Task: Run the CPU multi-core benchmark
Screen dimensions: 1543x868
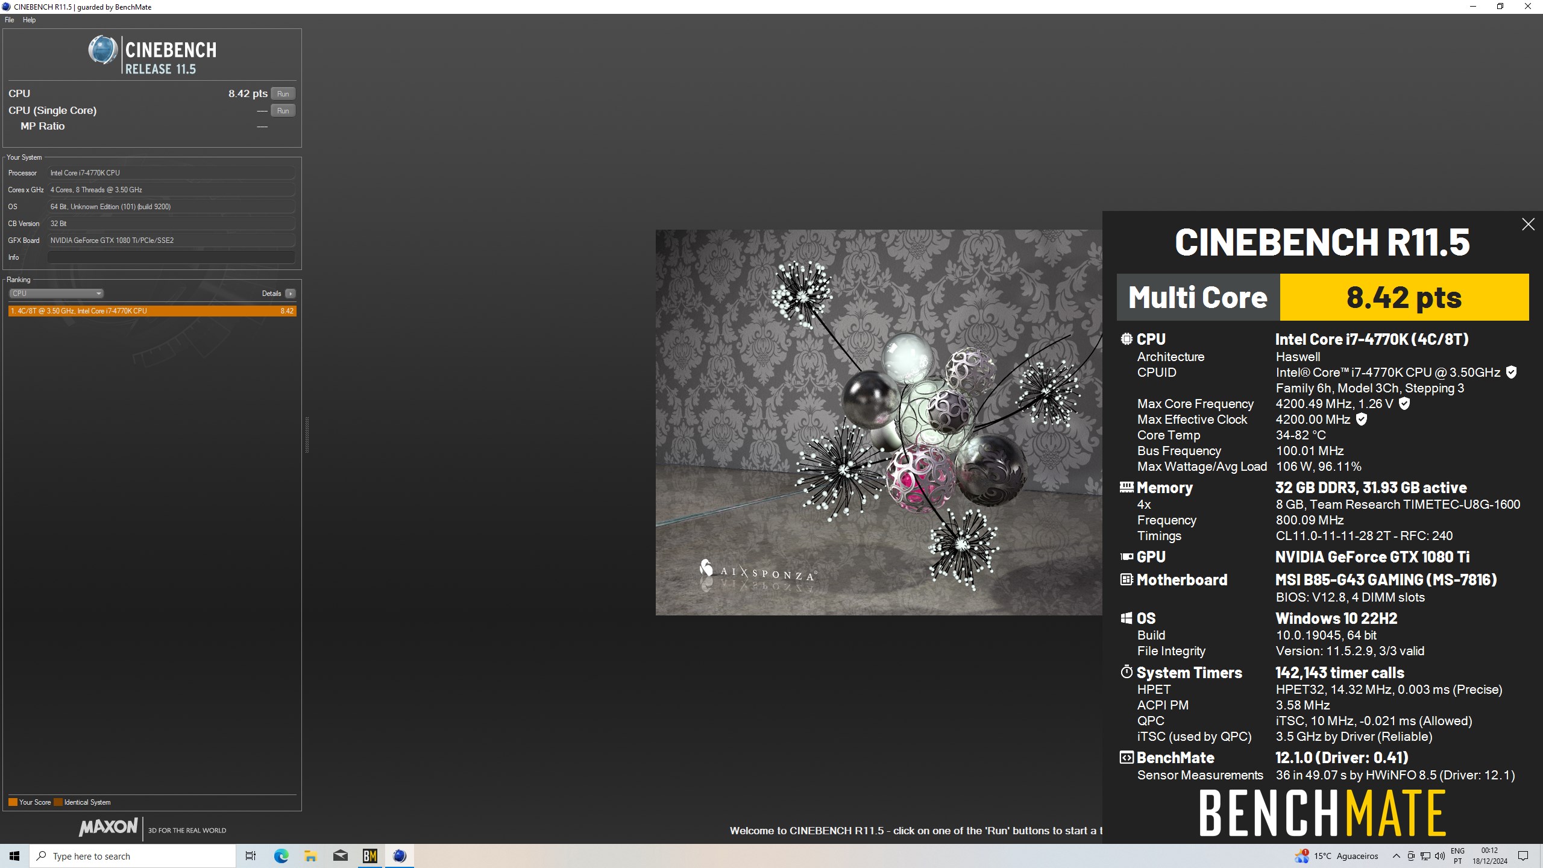Action: point(283,93)
